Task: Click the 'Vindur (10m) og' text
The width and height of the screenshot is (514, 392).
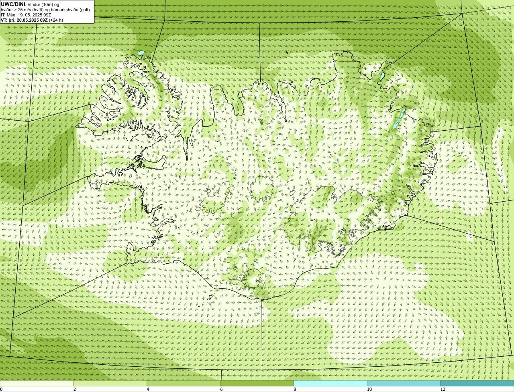Action: click(x=43, y=4)
